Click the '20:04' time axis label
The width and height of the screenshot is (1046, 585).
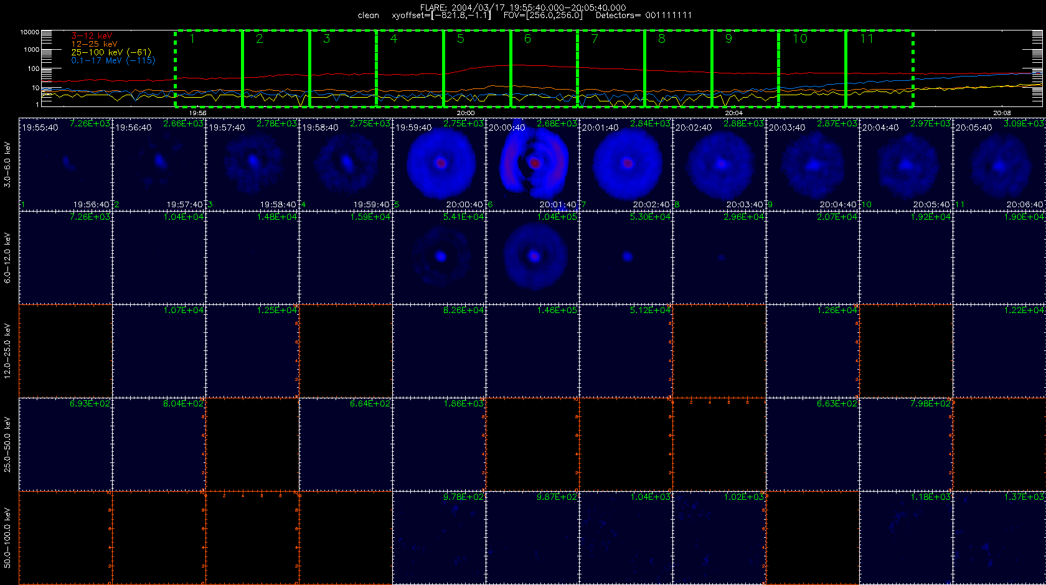click(734, 113)
